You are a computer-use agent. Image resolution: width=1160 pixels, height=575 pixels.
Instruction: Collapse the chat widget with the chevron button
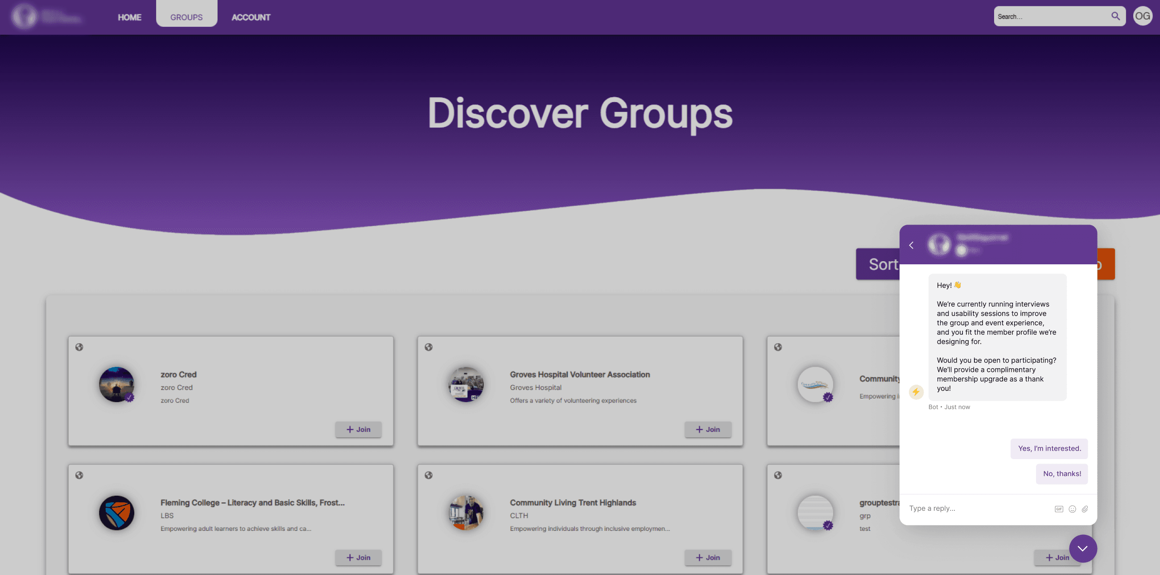(1082, 548)
